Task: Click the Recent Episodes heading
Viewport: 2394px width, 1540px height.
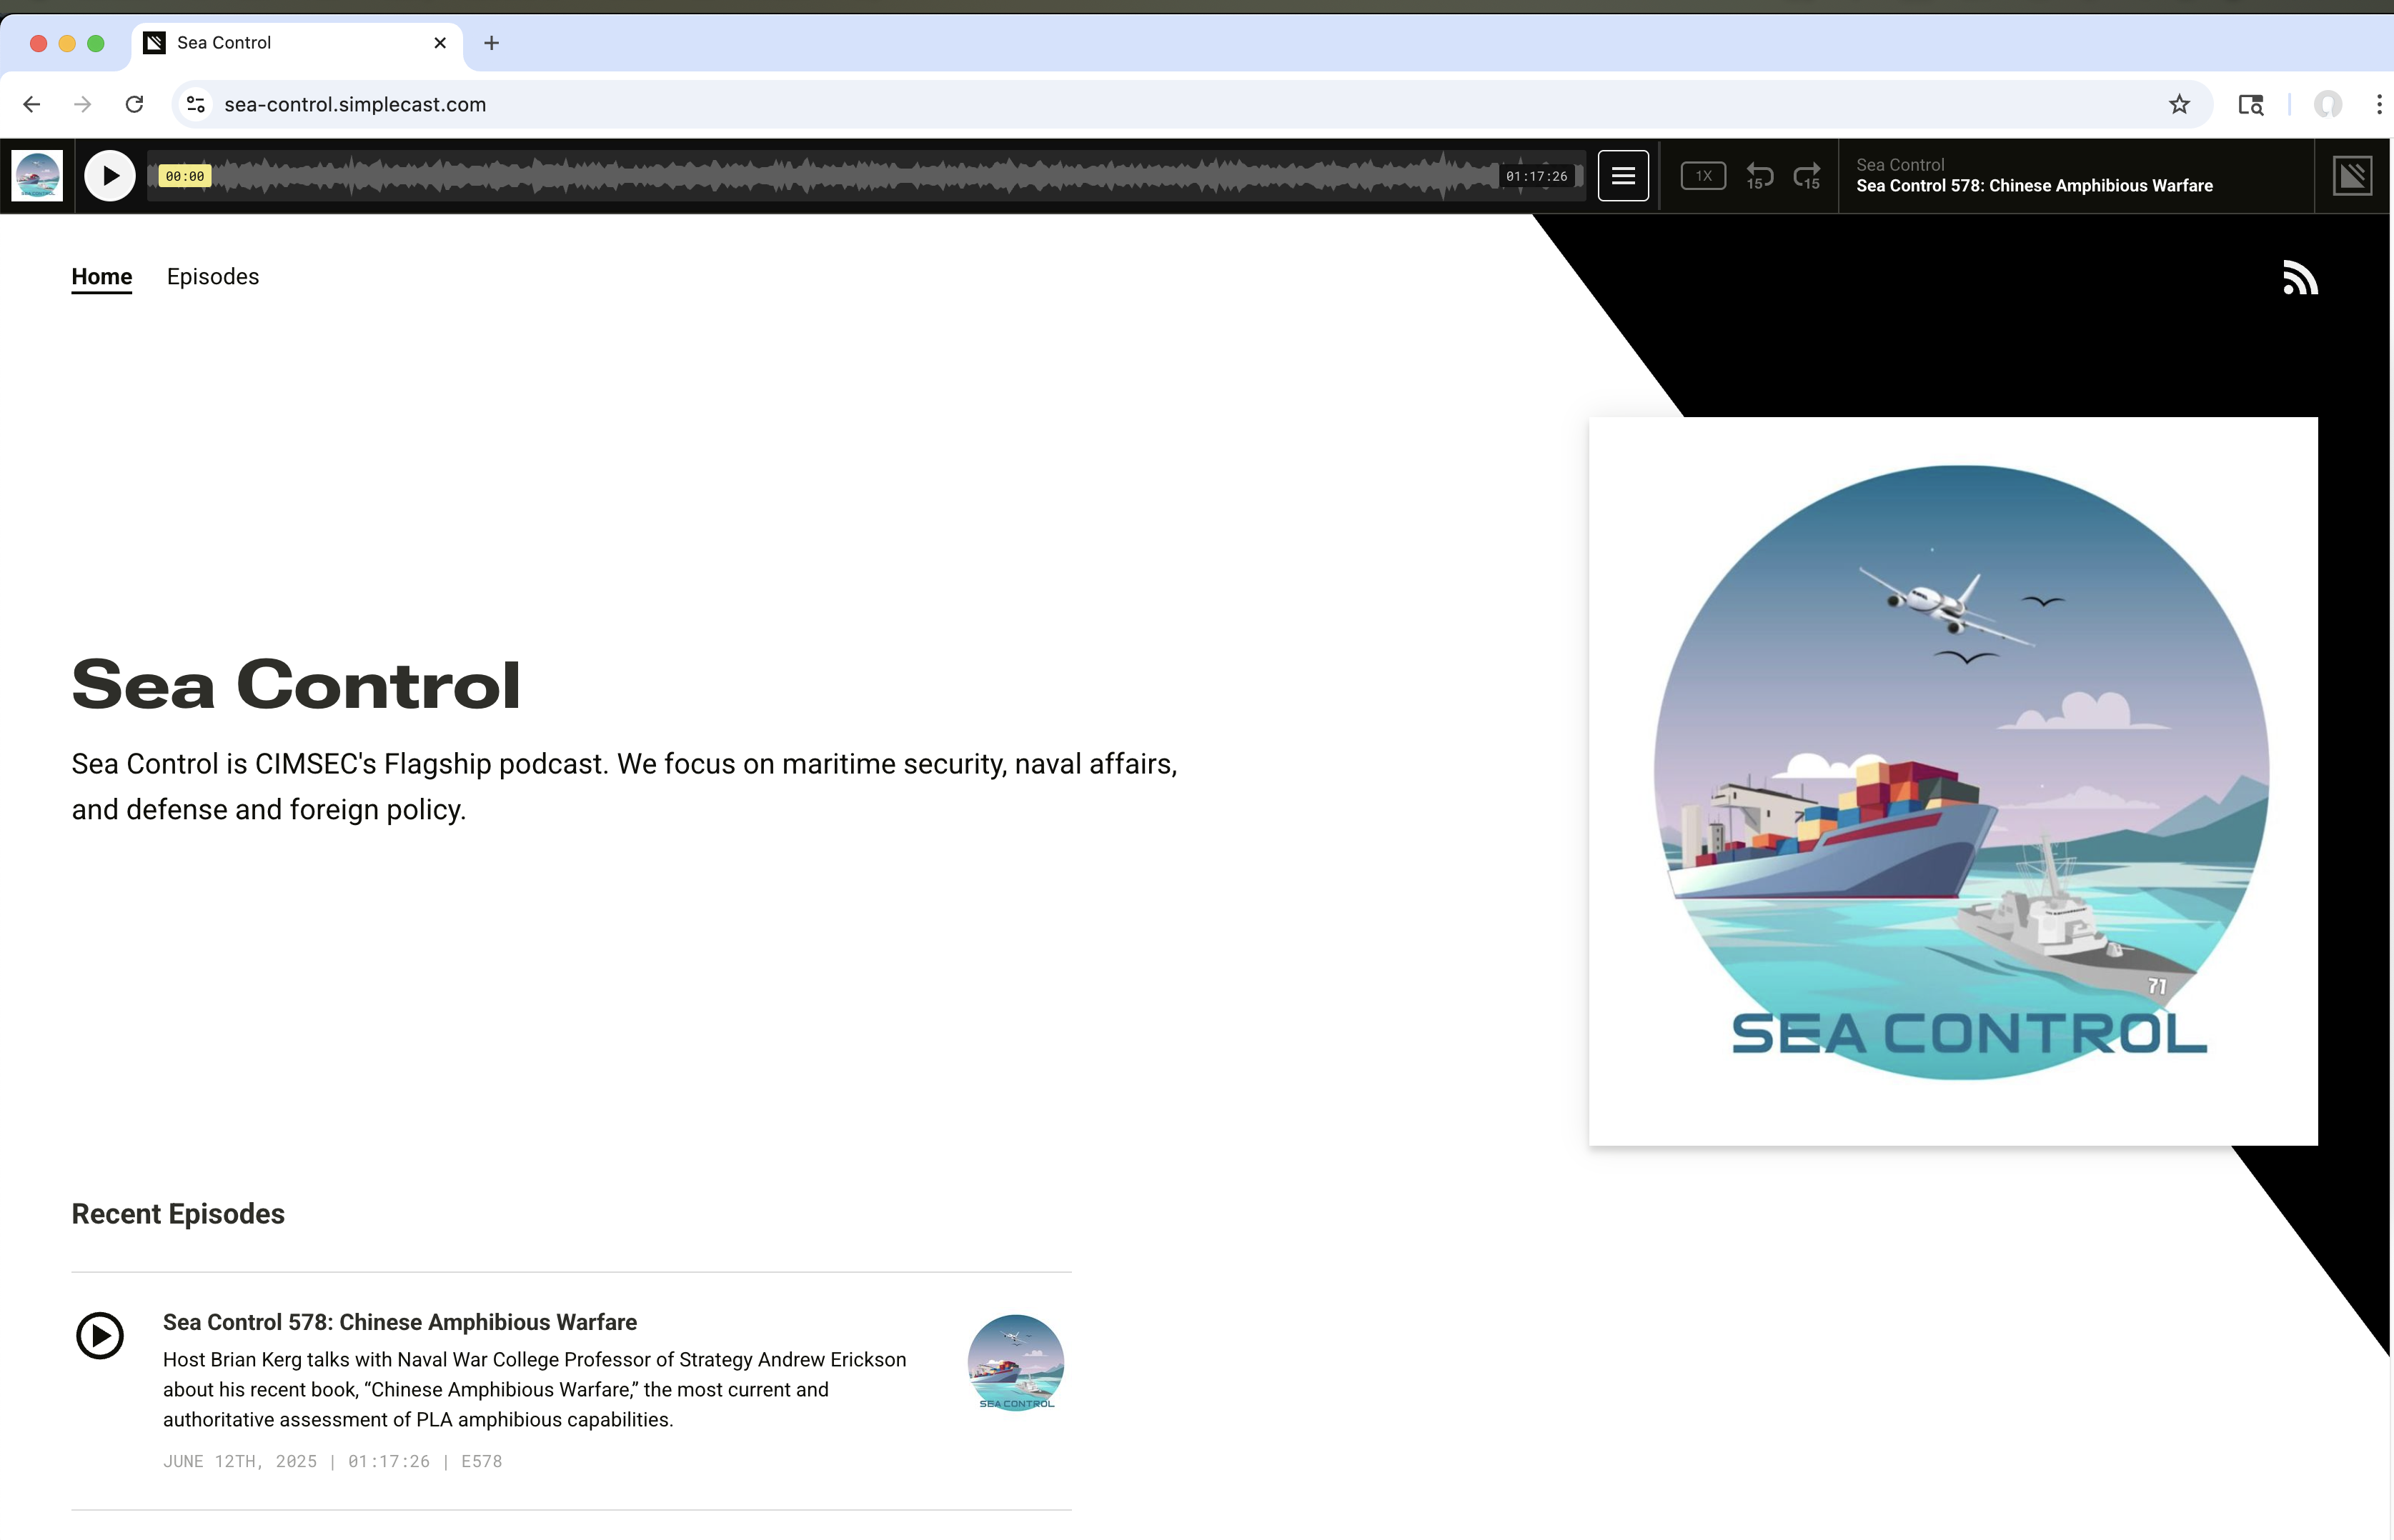Action: tap(178, 1214)
